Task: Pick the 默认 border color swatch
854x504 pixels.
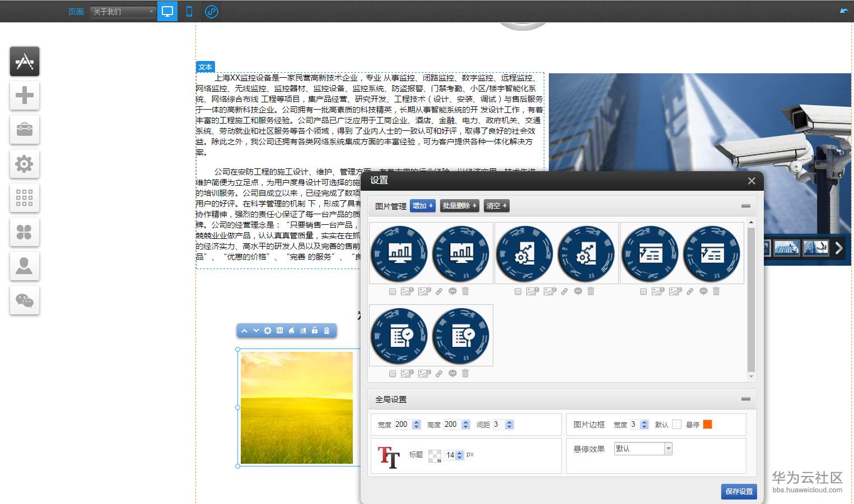Action: pyautogui.click(x=676, y=425)
